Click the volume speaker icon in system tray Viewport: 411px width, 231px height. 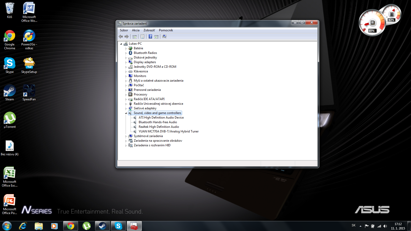tap(385, 226)
